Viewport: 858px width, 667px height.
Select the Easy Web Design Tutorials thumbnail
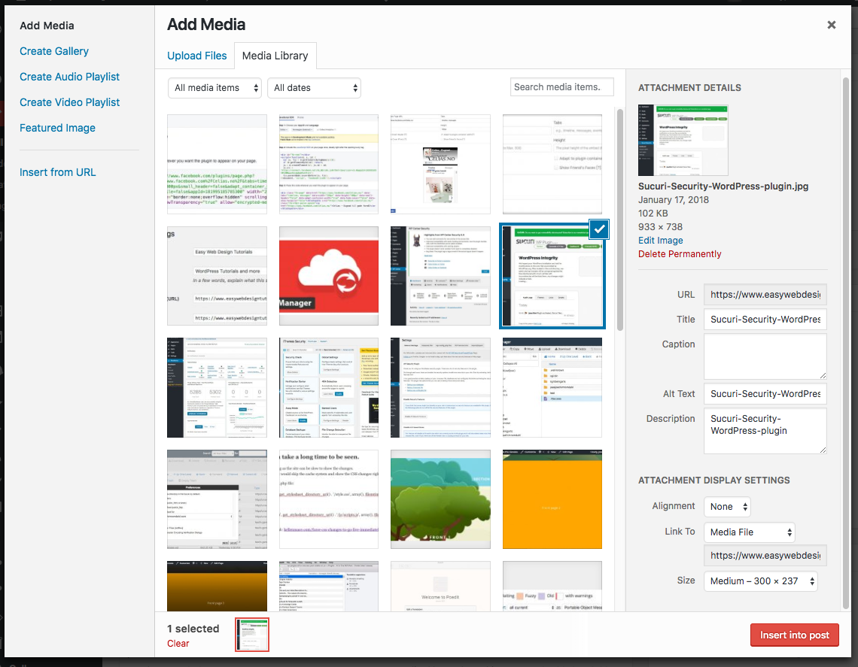pyautogui.click(x=218, y=276)
